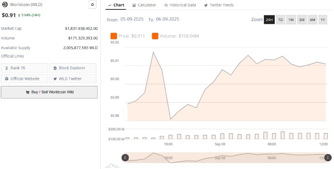
Task: Toggle the Volume series orange swatch
Action: (x=155, y=36)
